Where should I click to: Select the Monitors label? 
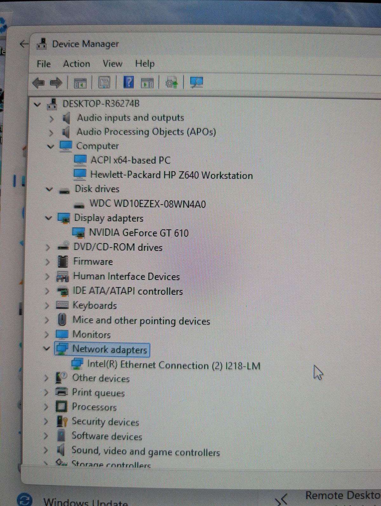point(91,334)
